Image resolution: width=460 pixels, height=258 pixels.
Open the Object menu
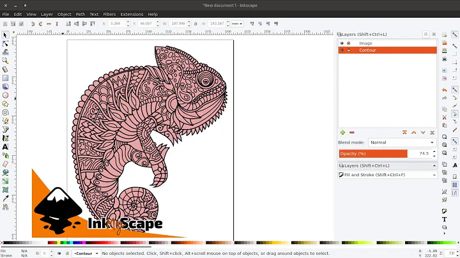point(65,14)
